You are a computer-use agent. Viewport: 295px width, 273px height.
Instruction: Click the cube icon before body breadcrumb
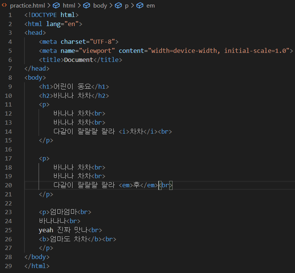coord(86,6)
